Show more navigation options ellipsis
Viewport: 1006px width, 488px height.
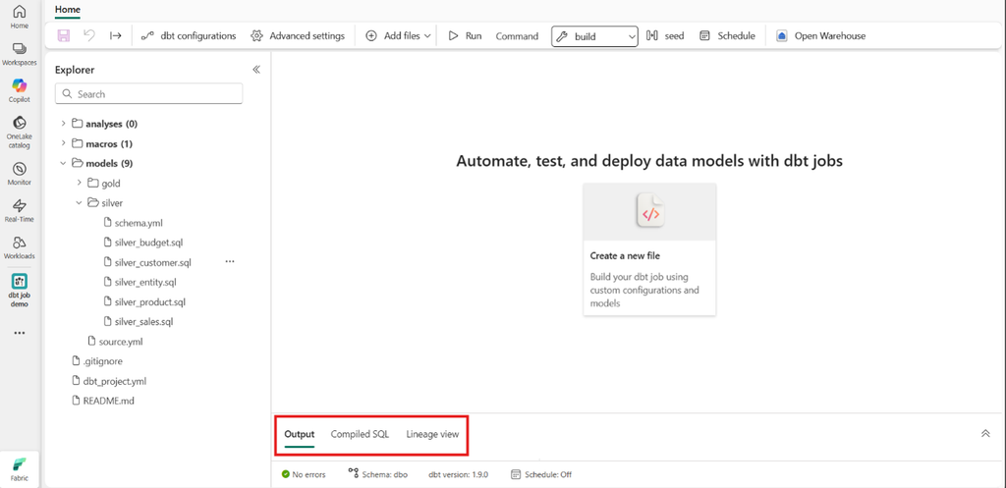(x=20, y=333)
